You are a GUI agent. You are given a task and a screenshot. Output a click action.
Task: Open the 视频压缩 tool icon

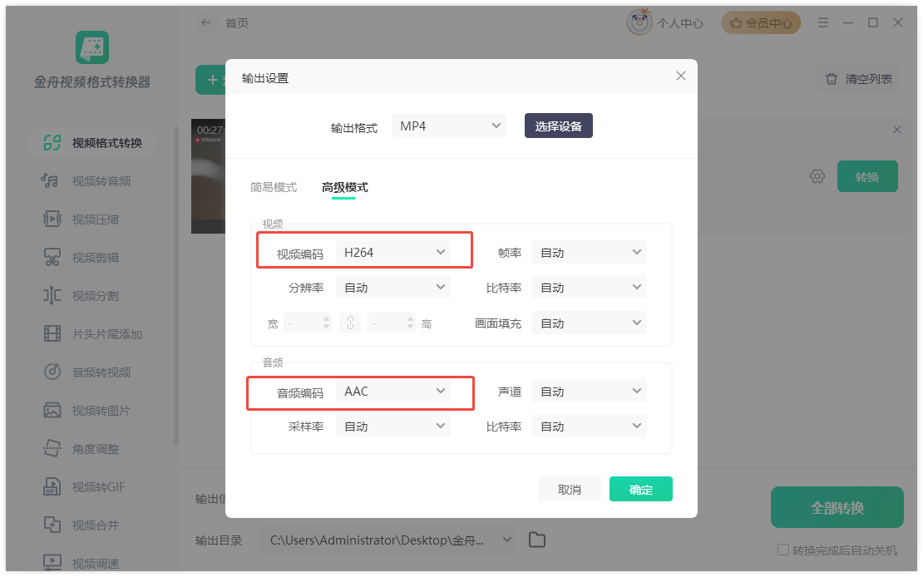coord(52,219)
